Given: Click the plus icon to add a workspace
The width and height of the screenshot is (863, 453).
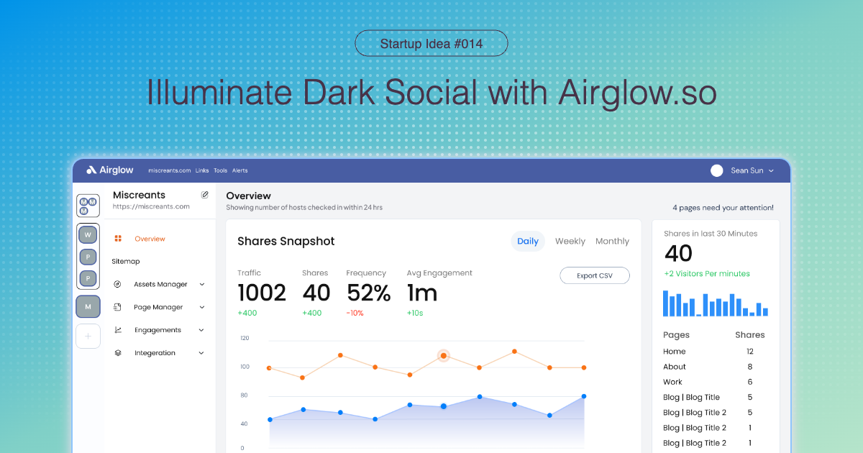Looking at the screenshot, I should point(87,336).
